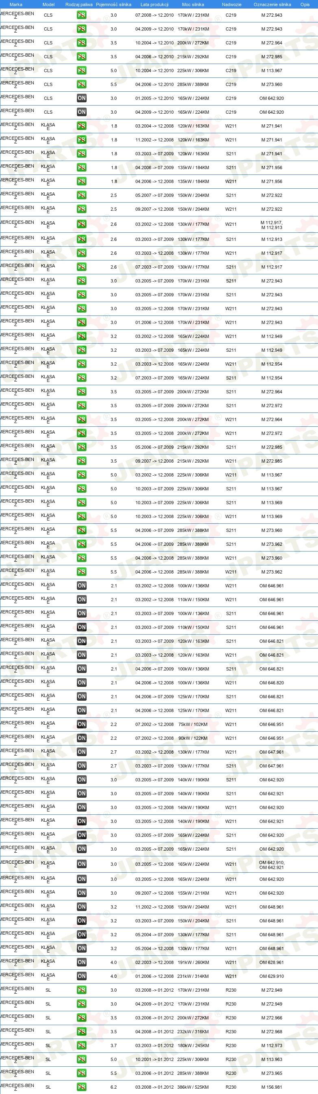318x1094 pixels.
Task: Click the diesel ON icon in OM 628.961 row
Action: click(x=82, y=962)
